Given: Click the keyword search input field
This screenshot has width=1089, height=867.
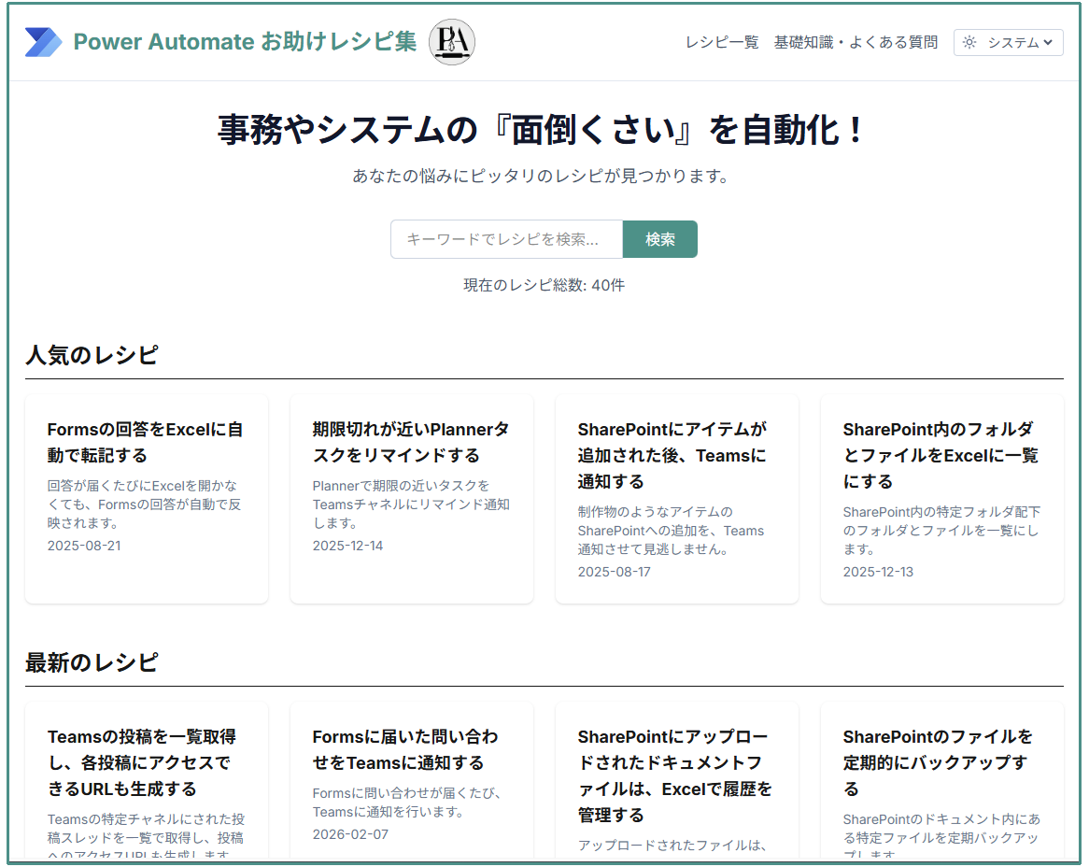Looking at the screenshot, I should [506, 239].
